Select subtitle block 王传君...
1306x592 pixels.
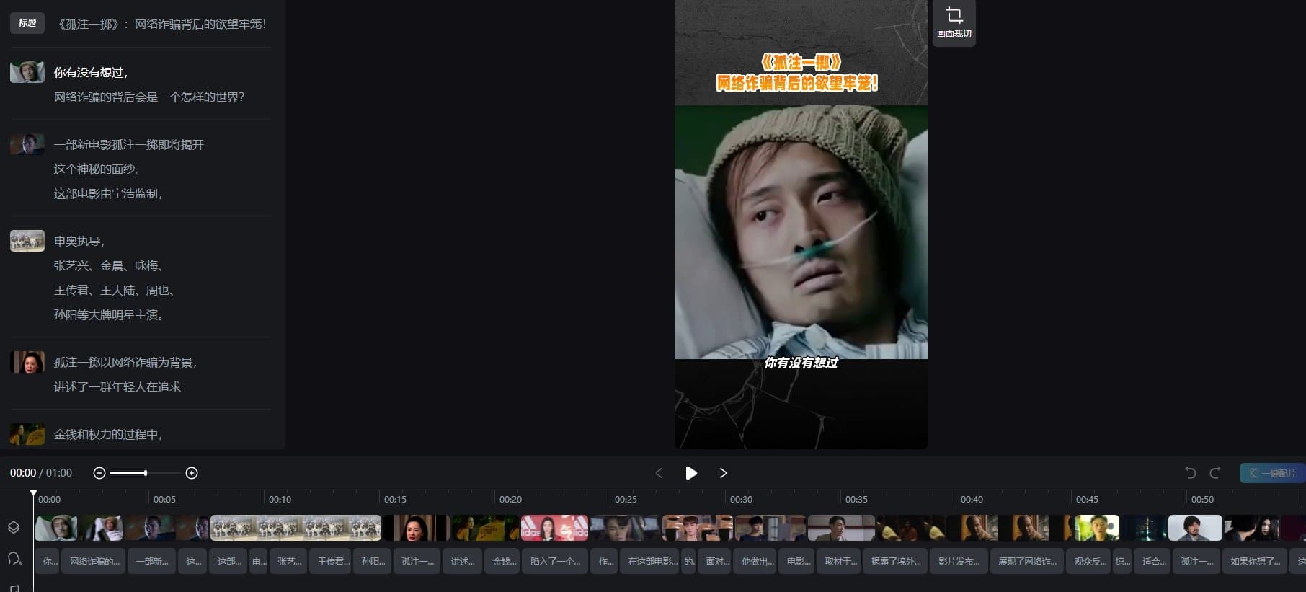(x=331, y=561)
